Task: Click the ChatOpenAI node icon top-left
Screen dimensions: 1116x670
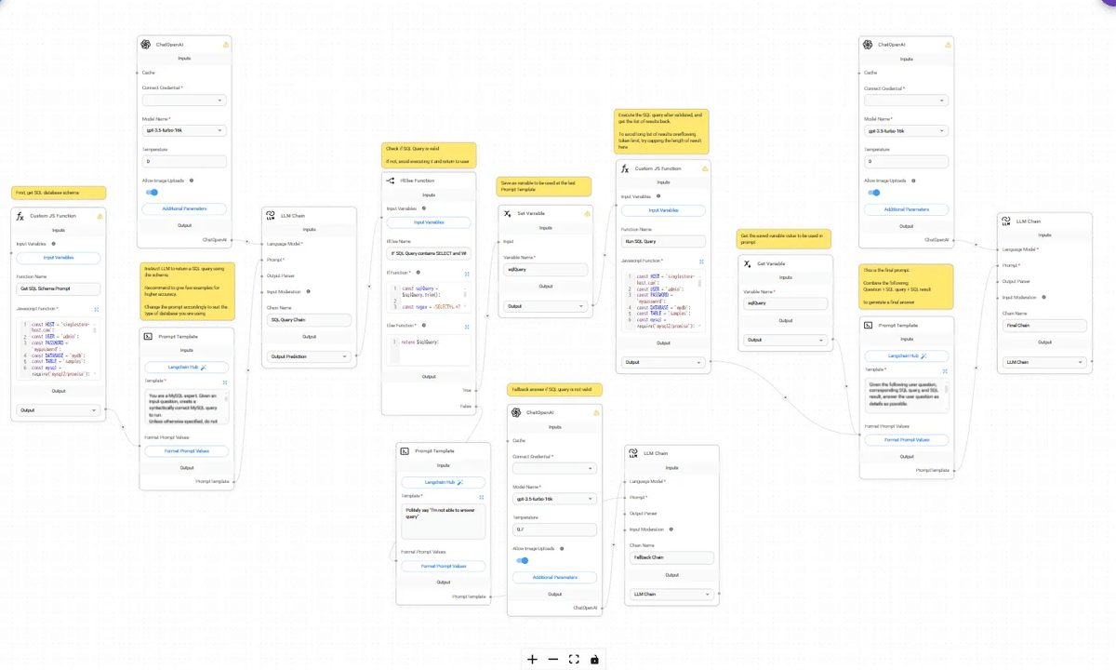Action: tap(145, 44)
